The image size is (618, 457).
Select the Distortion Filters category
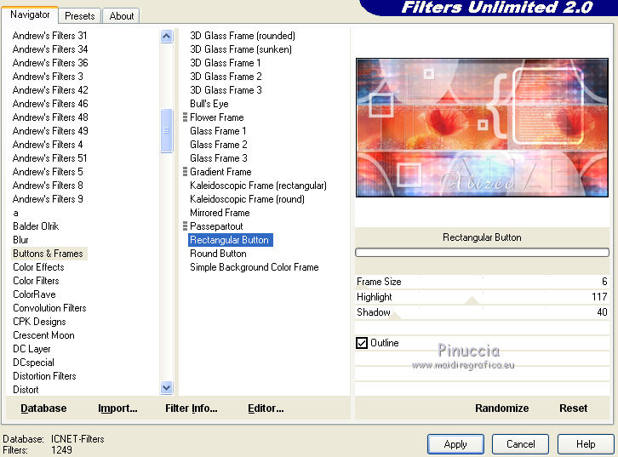(x=44, y=376)
